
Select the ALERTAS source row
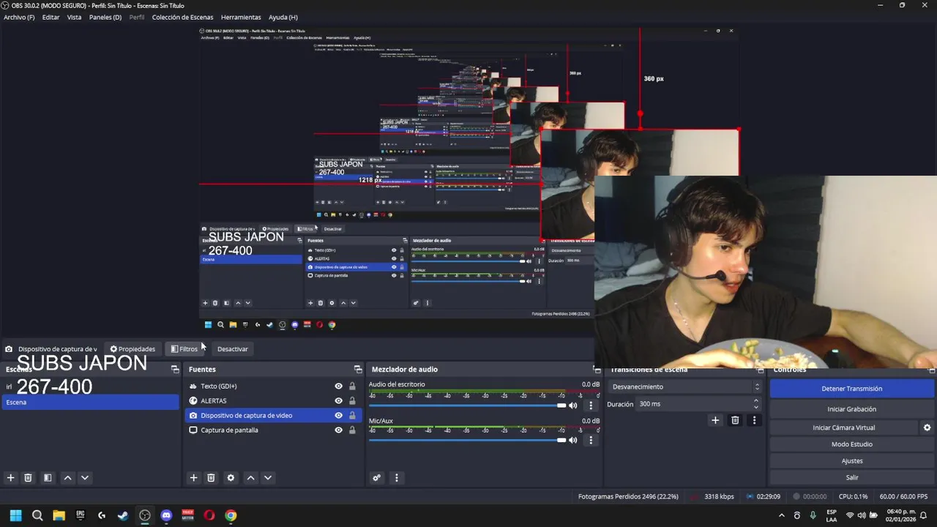click(272, 401)
